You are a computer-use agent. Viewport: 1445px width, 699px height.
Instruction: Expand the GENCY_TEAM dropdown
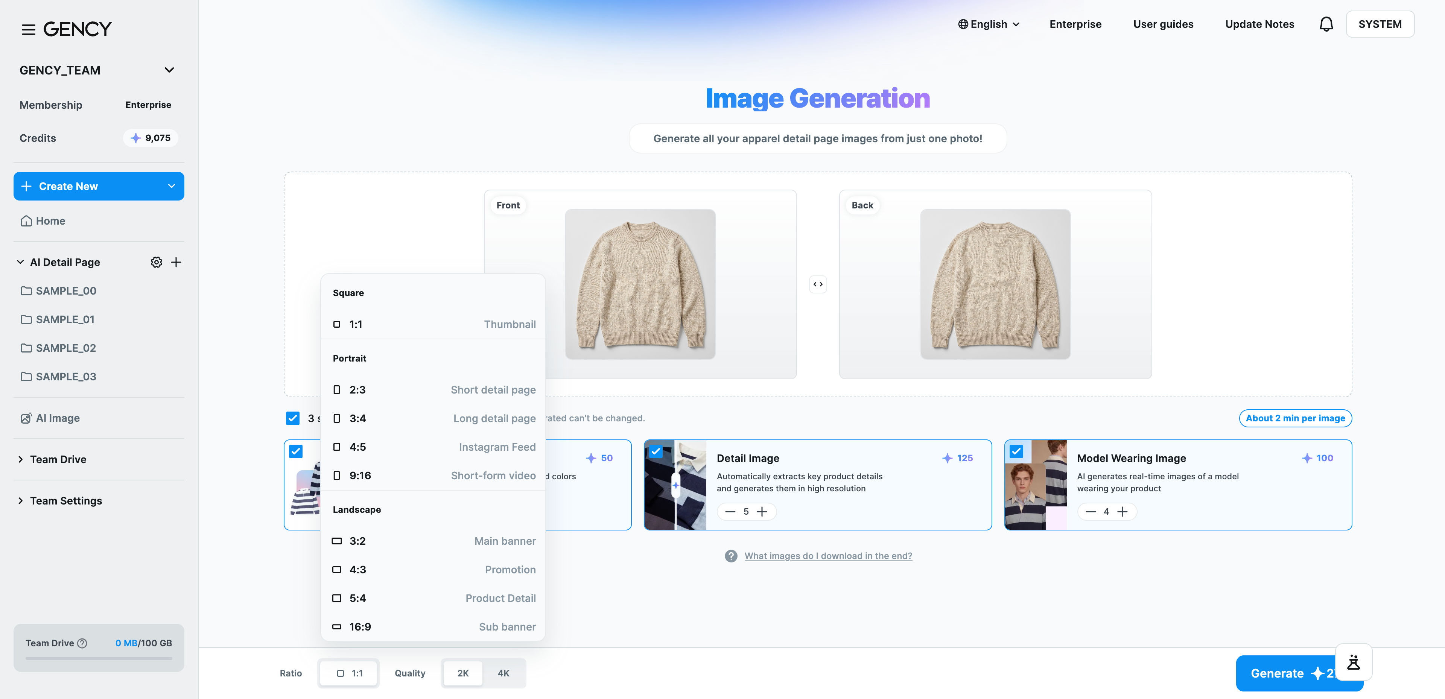point(169,70)
